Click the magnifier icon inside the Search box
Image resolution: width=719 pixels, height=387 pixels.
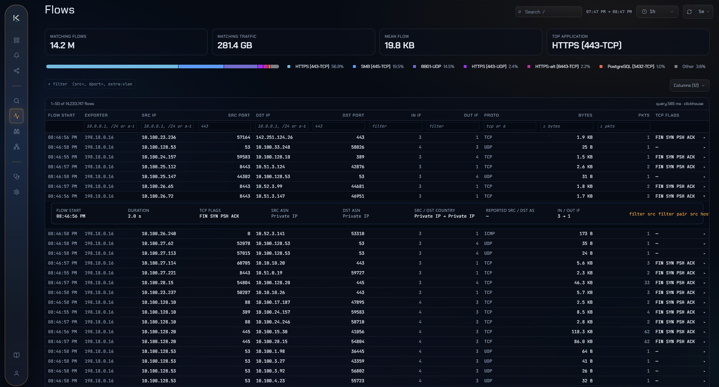520,12
